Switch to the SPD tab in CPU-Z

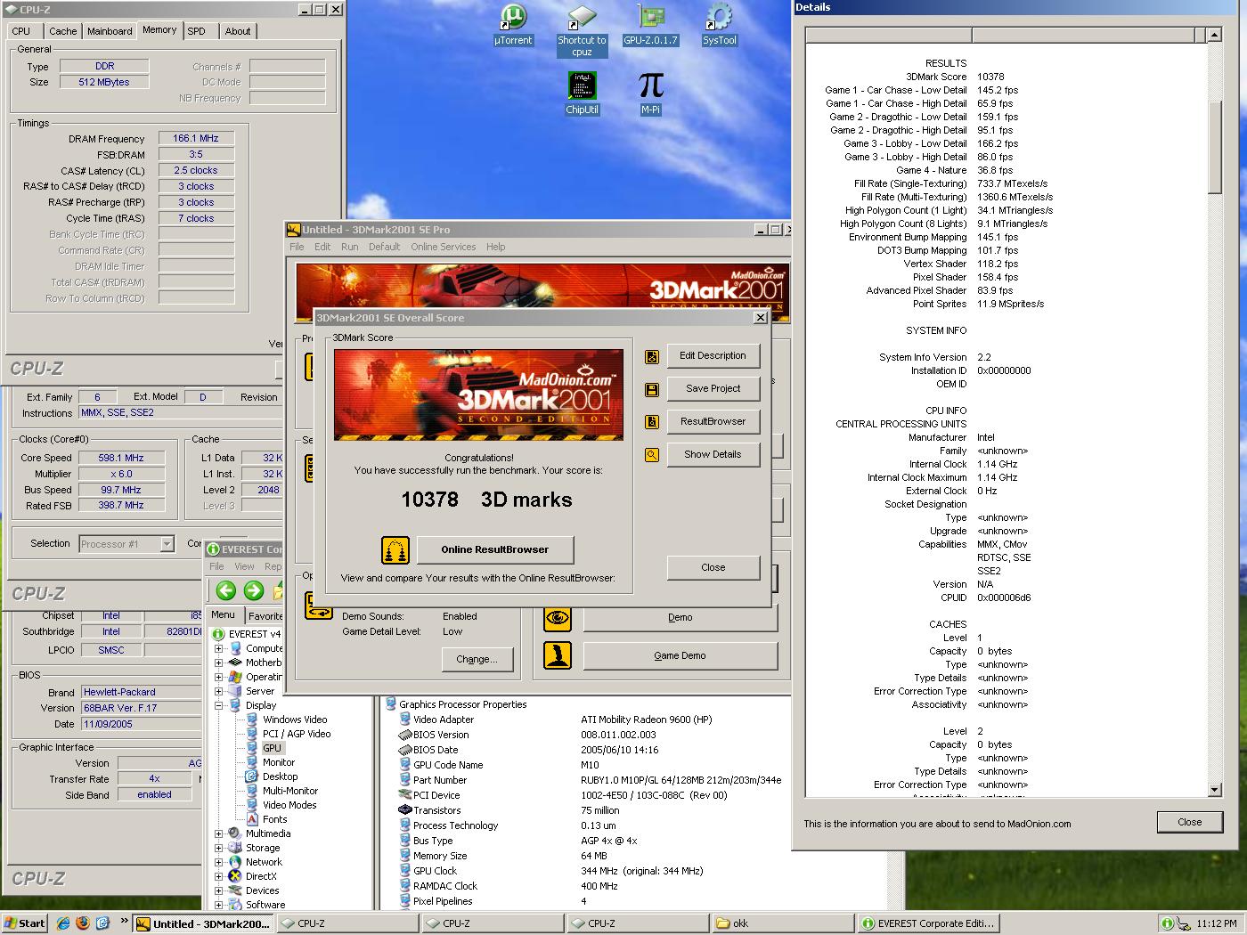[x=197, y=31]
